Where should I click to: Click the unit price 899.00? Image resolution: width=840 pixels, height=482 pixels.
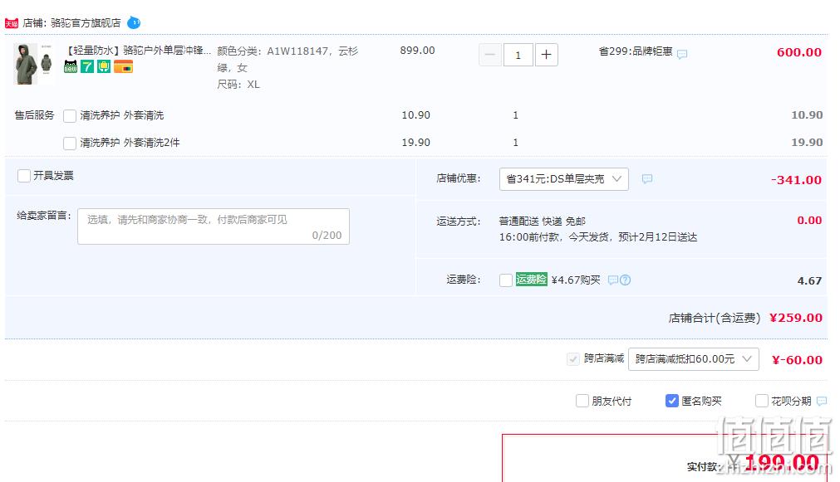[x=417, y=51]
